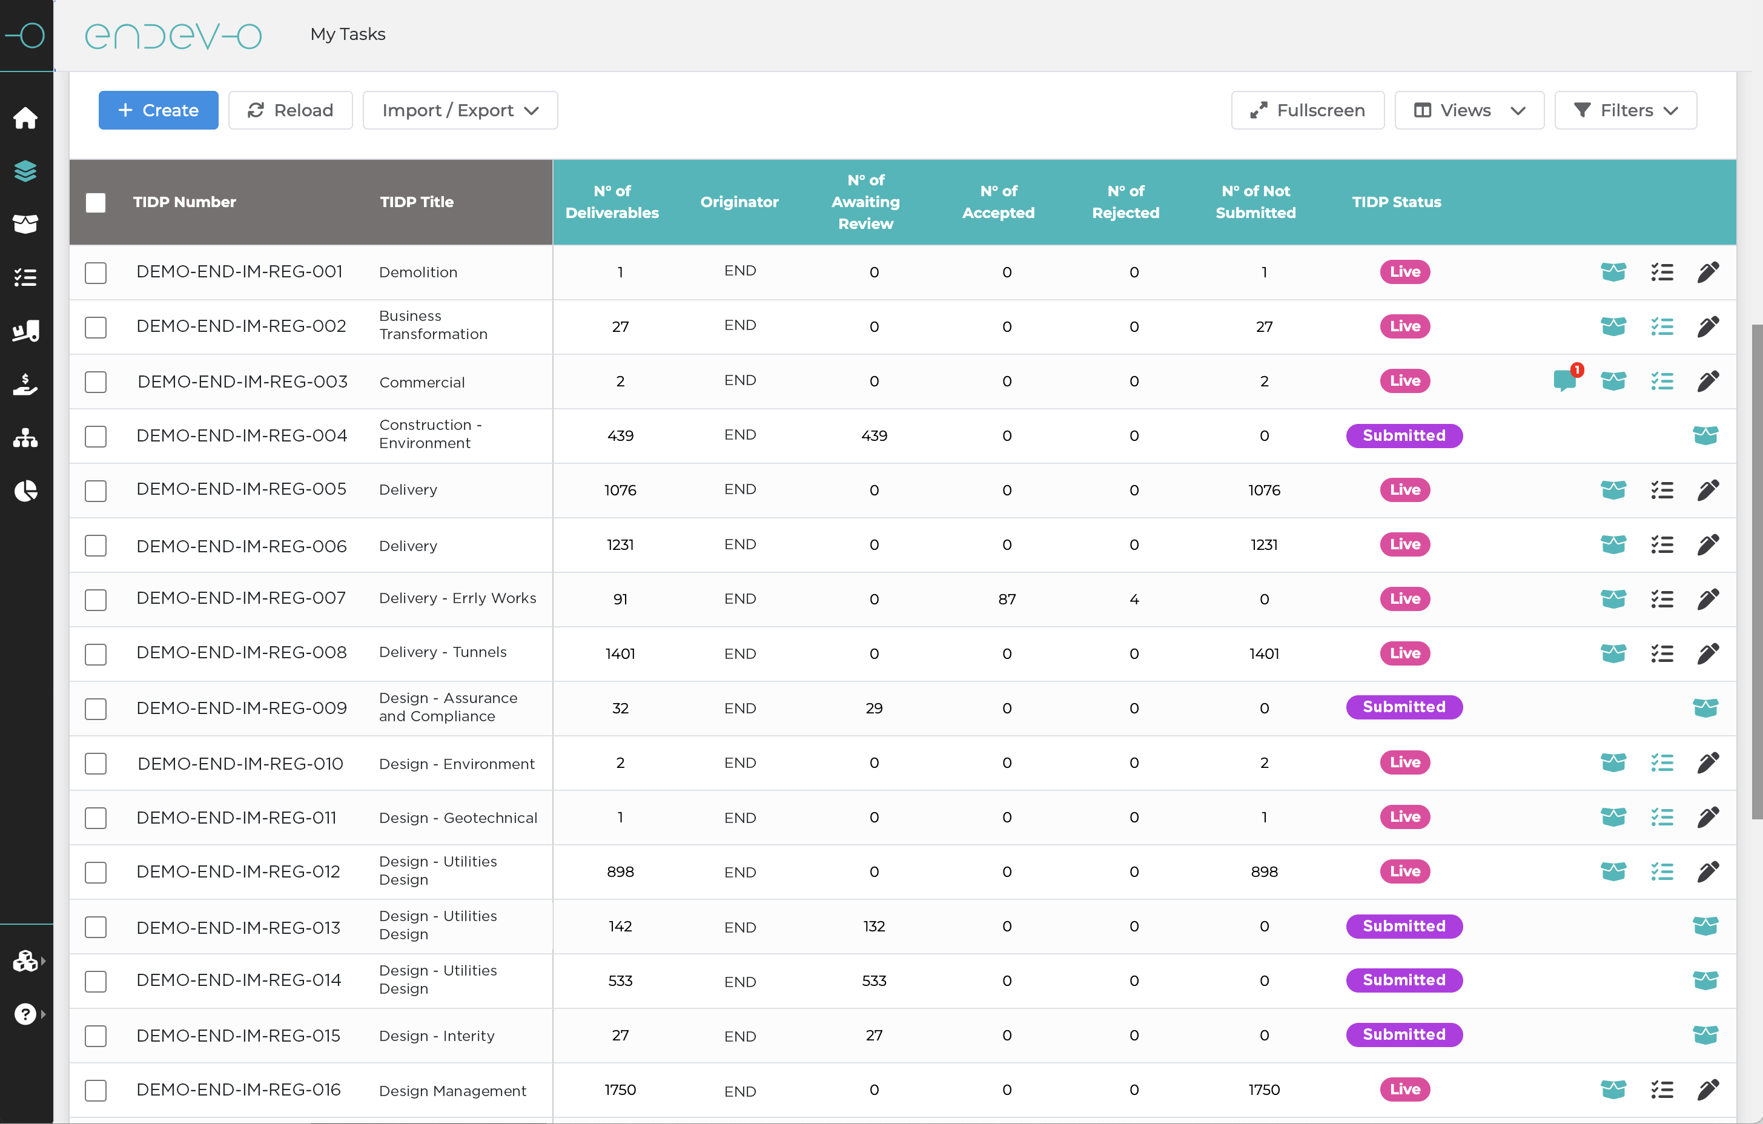1763x1124 pixels.
Task: Open the organization hierarchy sidebar icon
Action: pos(25,438)
